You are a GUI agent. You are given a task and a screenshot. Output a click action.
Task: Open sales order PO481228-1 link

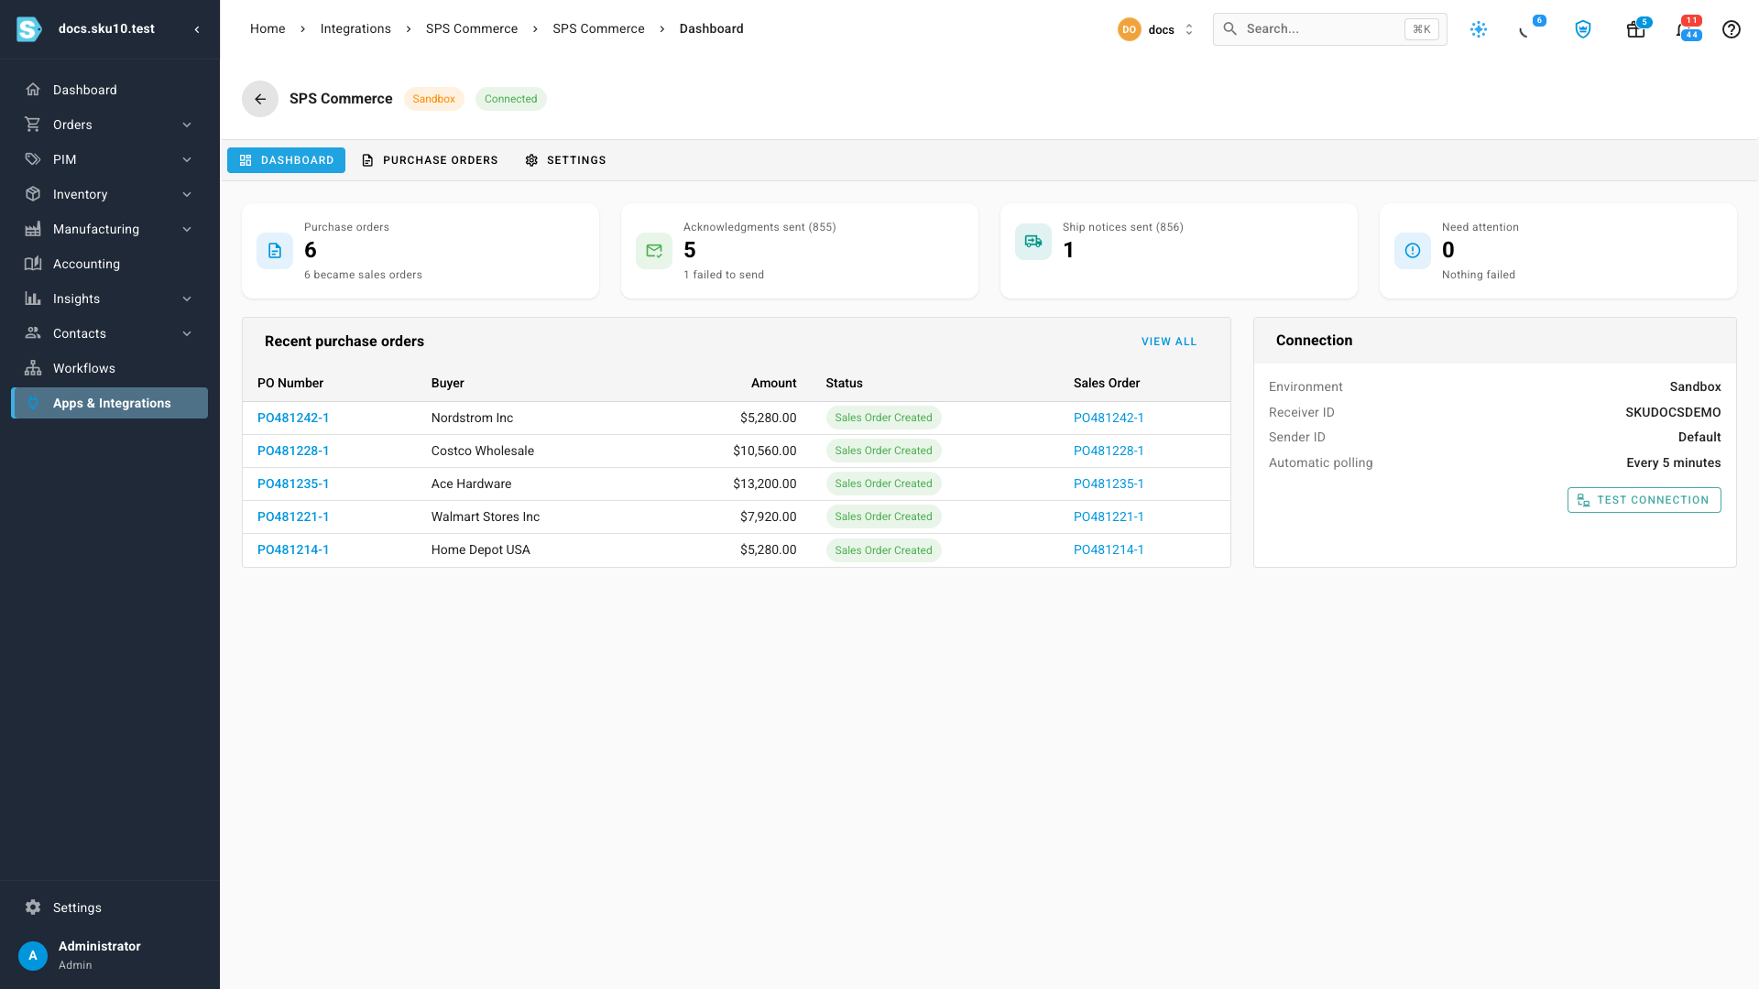click(x=1109, y=451)
